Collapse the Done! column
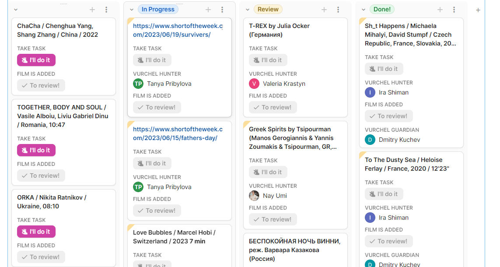The image size is (500, 267). coord(364,10)
